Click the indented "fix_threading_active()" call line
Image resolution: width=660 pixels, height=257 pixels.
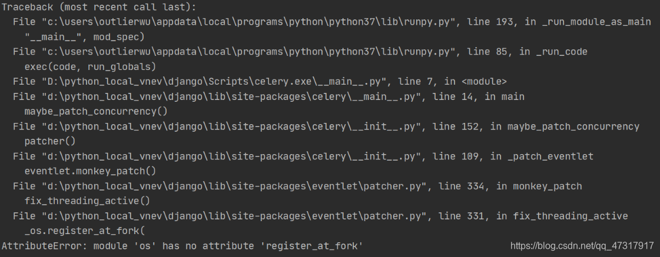click(87, 201)
